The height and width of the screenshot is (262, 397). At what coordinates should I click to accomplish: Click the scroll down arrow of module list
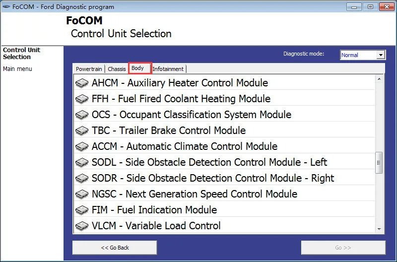(379, 229)
